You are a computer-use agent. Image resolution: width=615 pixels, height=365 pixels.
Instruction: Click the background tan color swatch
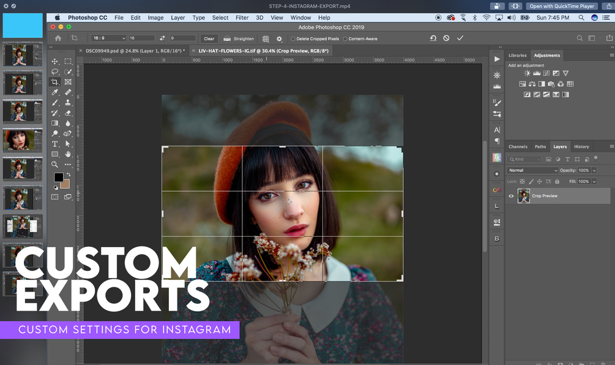point(66,185)
